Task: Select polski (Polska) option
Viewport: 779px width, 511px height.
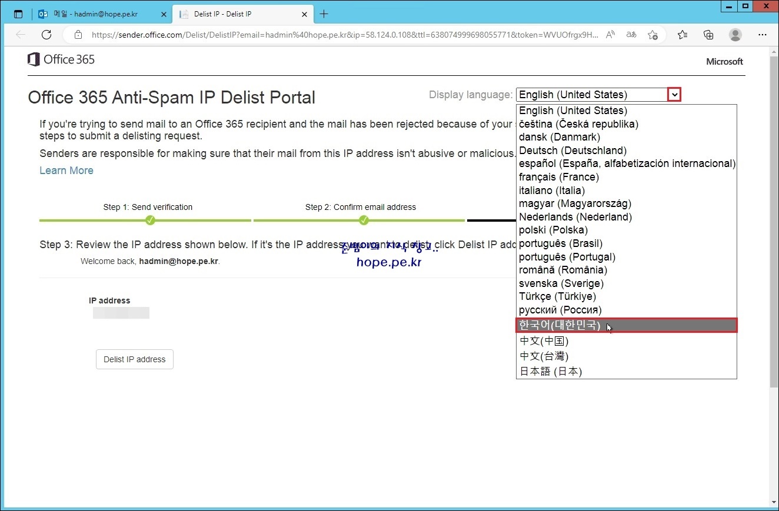Action: [627, 230]
